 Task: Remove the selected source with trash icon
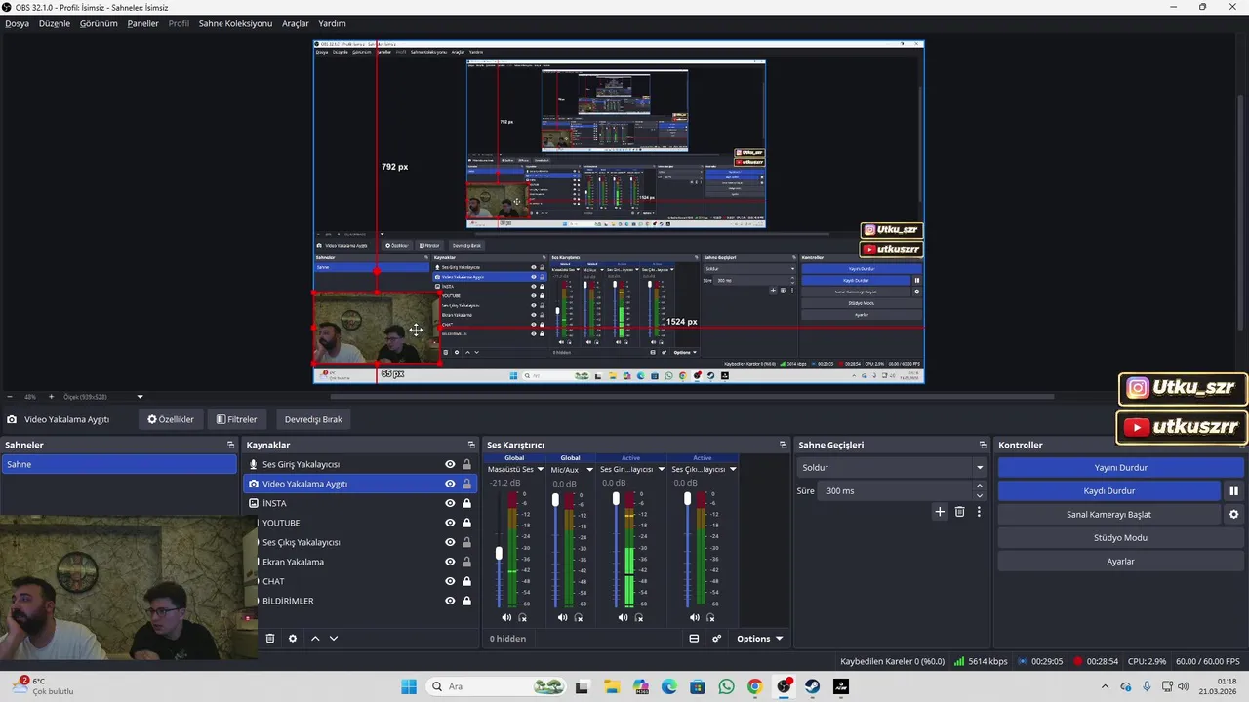(270, 639)
